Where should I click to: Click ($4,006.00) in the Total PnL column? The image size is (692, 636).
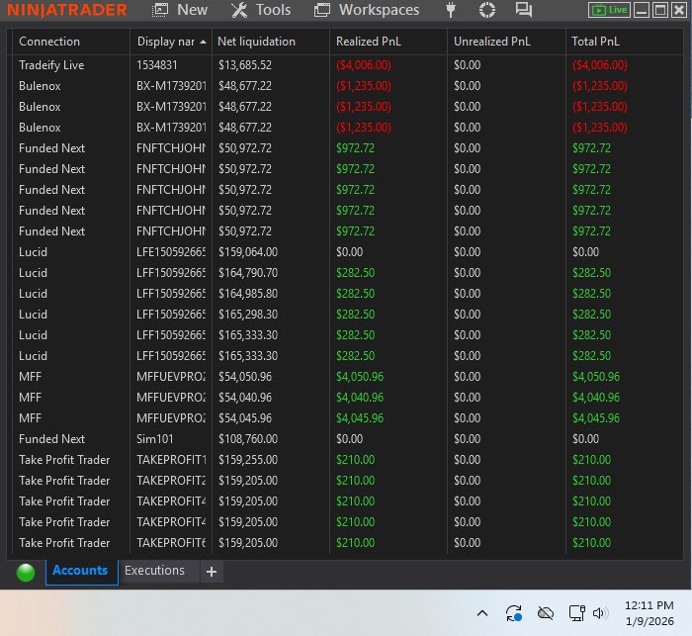point(600,65)
